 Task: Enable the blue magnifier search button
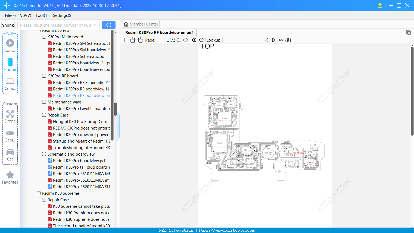point(109,25)
